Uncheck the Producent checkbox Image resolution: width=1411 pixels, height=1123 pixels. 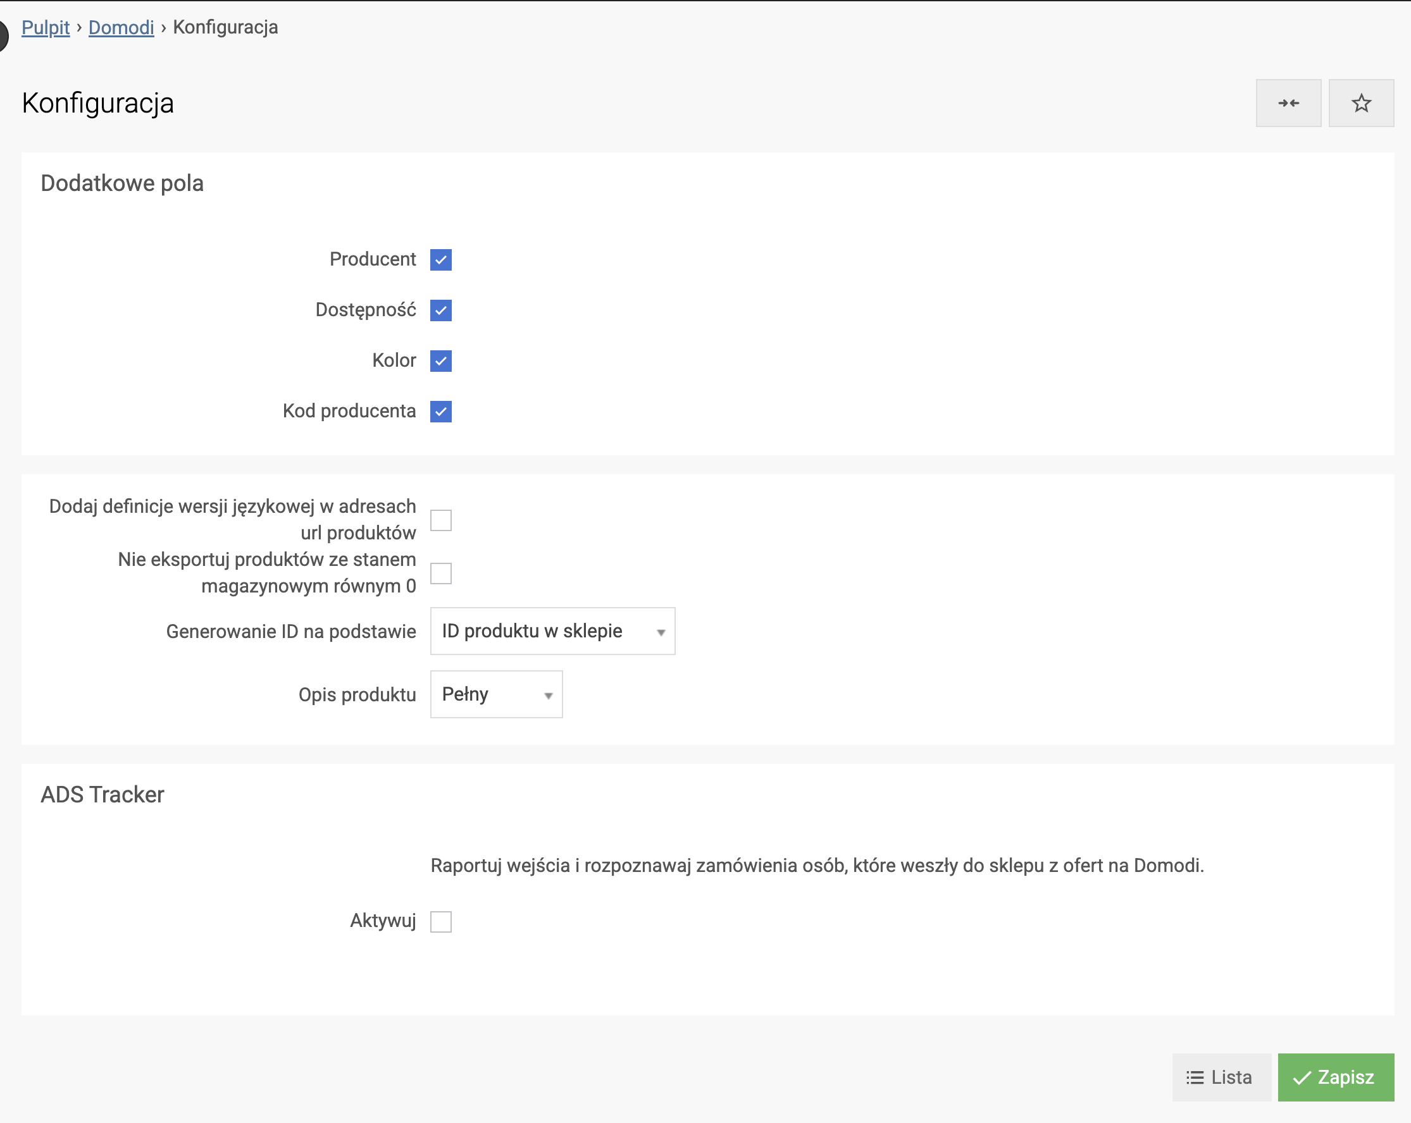pos(440,260)
